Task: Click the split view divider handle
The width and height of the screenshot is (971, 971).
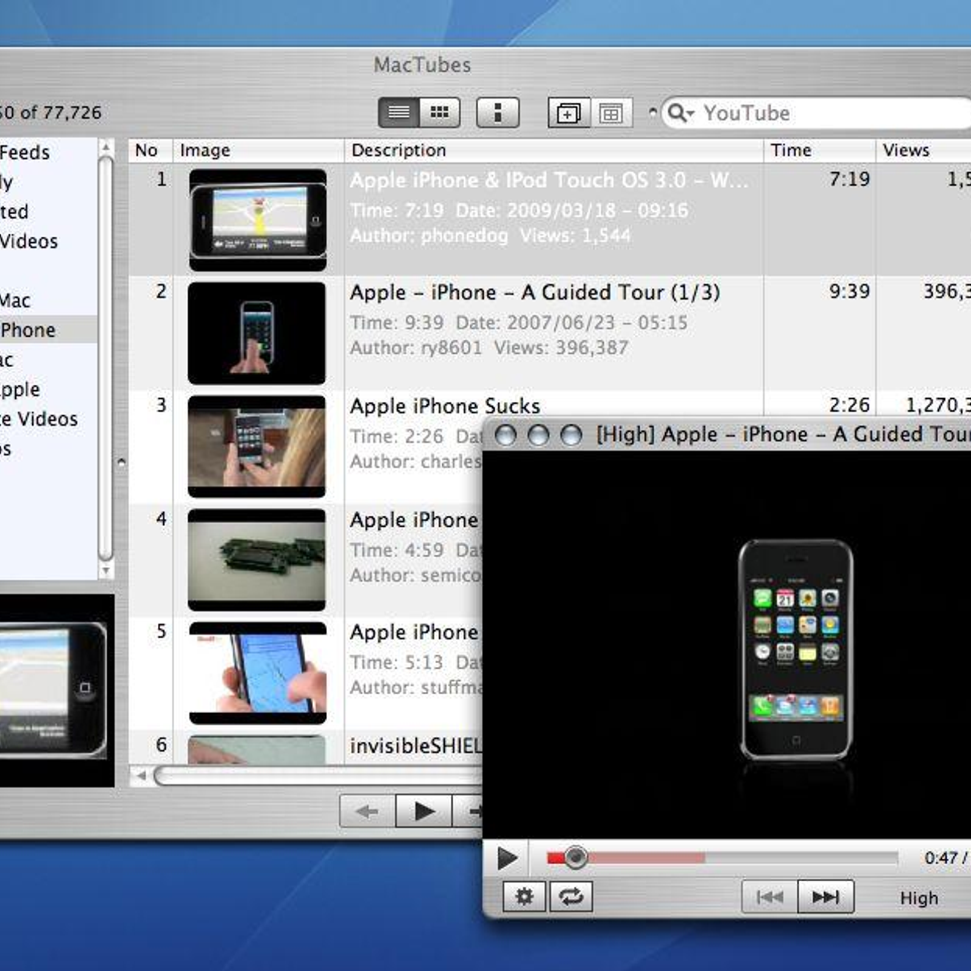Action: pyautogui.click(x=121, y=462)
